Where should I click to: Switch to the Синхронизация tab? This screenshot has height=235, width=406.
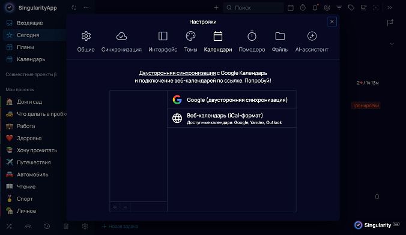[x=121, y=41]
